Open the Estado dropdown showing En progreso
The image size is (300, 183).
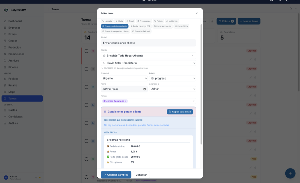click(x=173, y=78)
